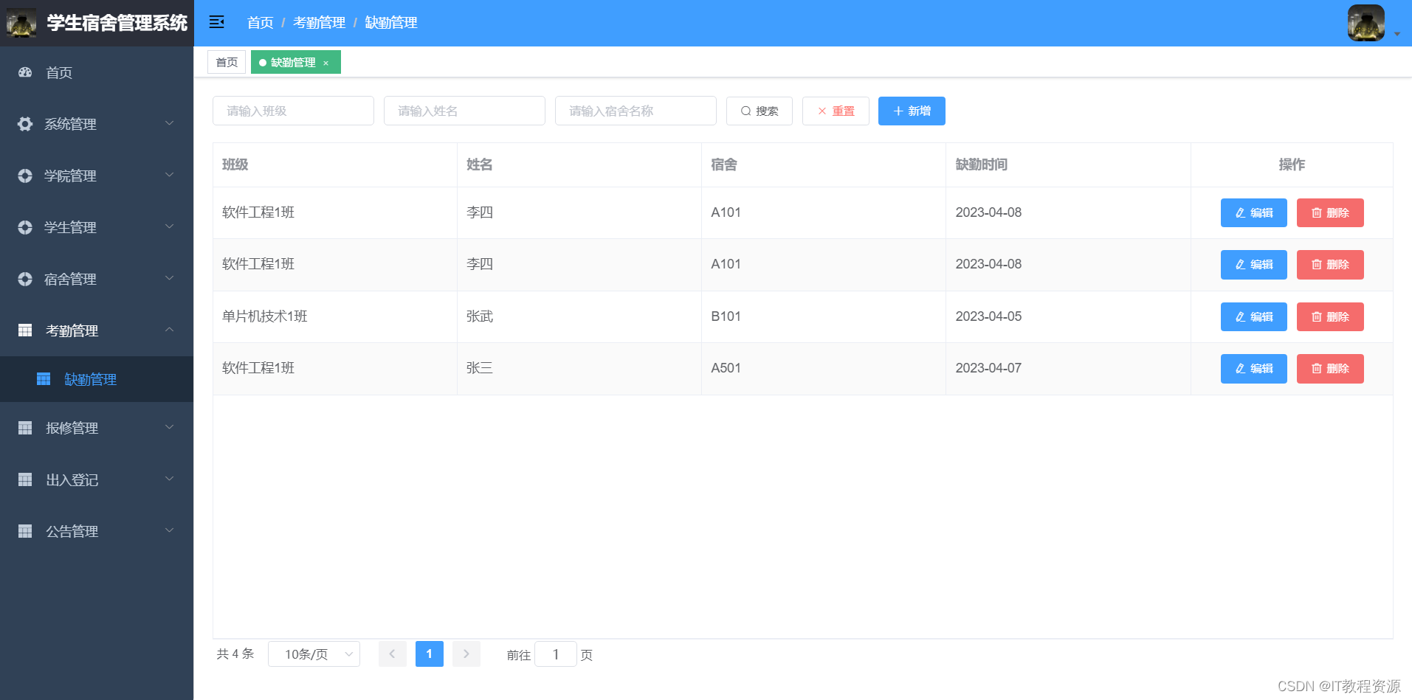Select page 1 in pagination
The height and width of the screenshot is (700, 1412).
tap(430, 654)
